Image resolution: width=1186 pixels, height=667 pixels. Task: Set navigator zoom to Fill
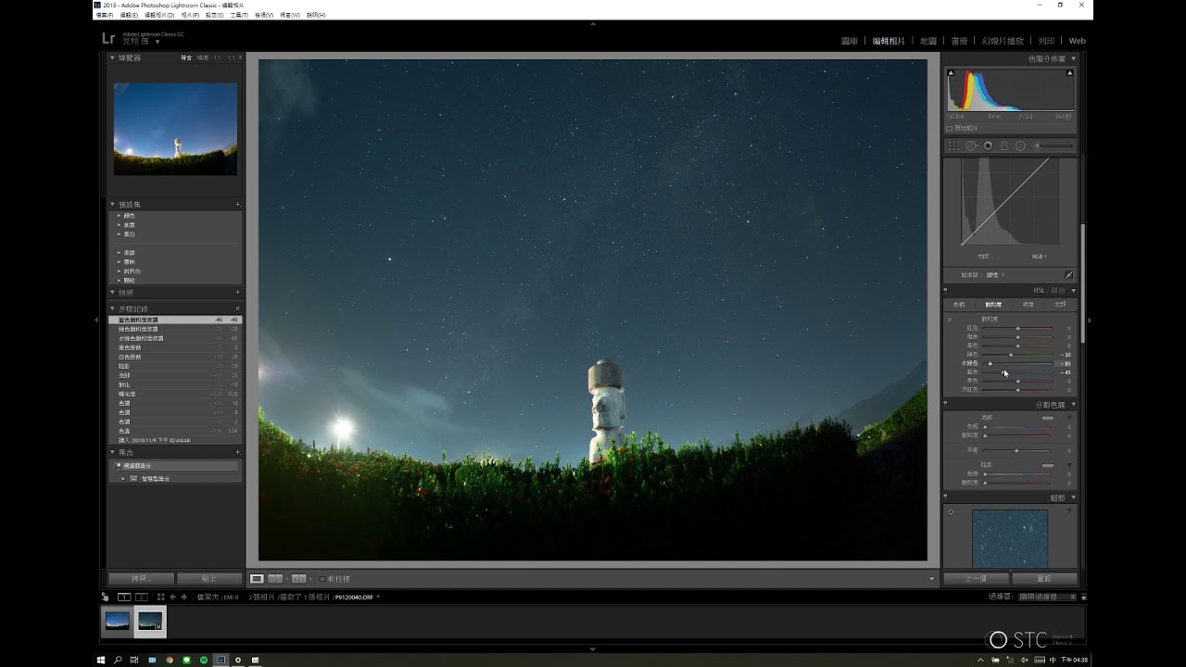point(203,57)
